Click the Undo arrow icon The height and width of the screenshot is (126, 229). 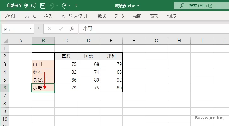point(53,6)
